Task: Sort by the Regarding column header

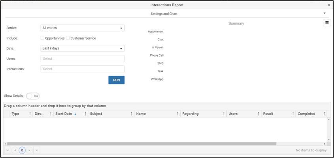Action: 191,114
